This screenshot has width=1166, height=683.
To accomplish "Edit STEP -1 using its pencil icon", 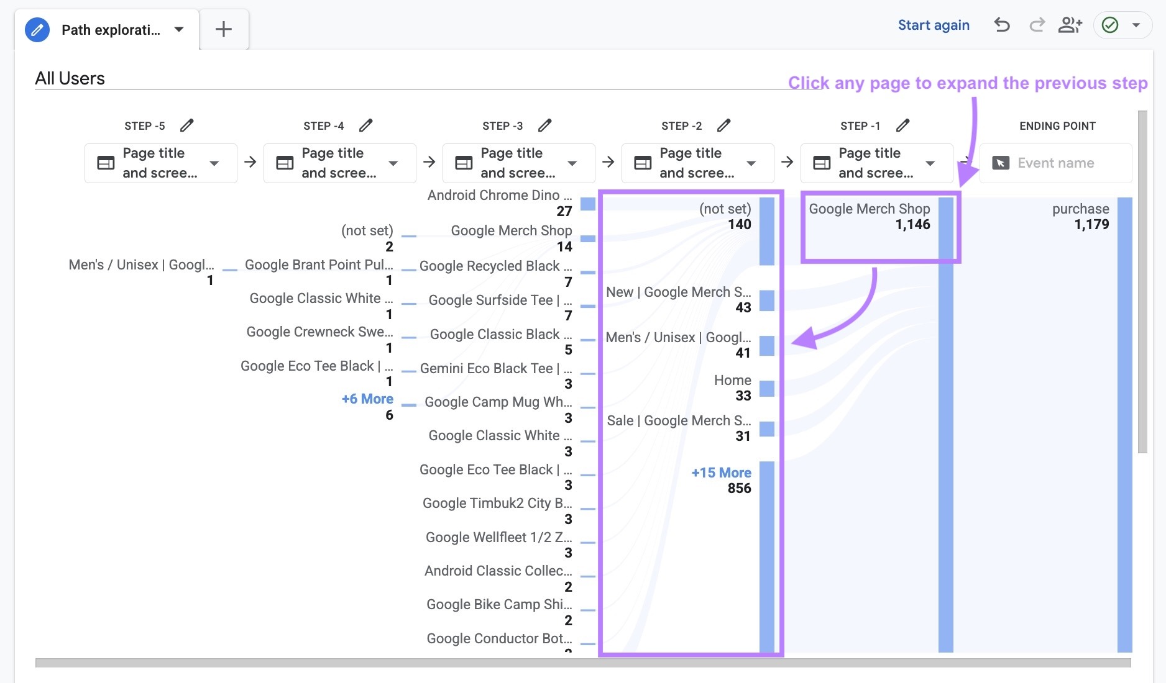I will tap(902, 125).
